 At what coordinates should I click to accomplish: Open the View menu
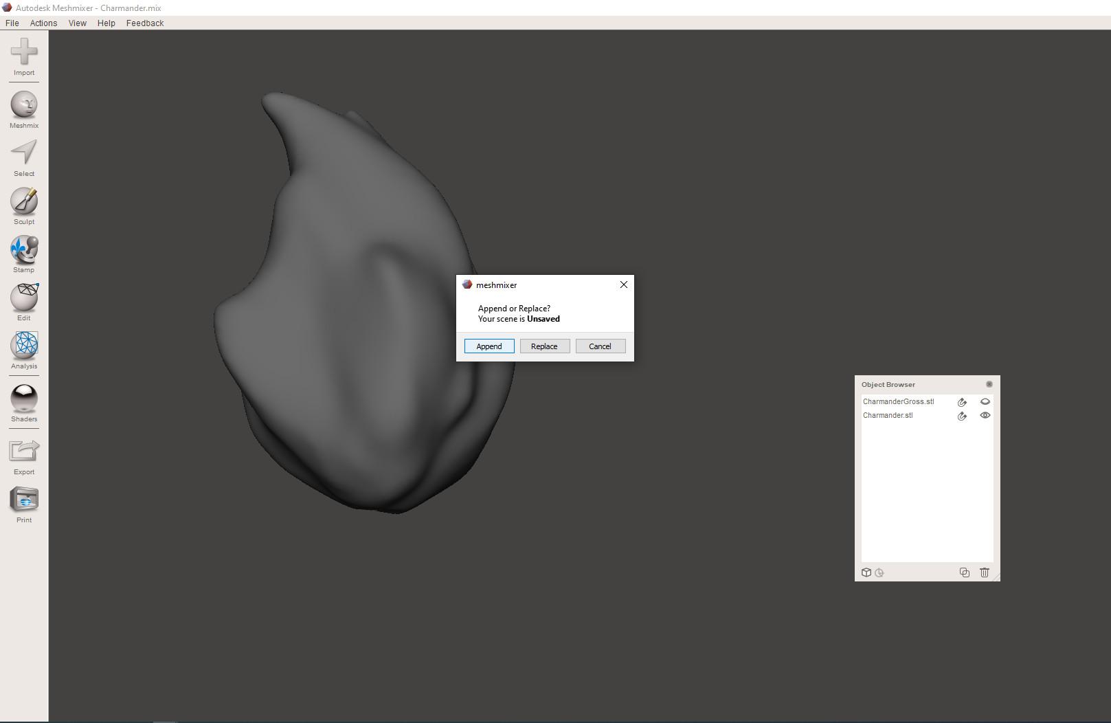click(x=78, y=23)
